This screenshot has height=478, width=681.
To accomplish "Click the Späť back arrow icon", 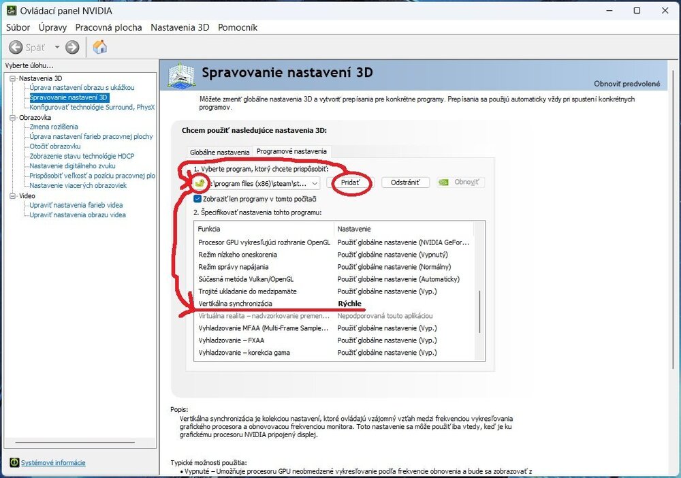I will coord(16,47).
